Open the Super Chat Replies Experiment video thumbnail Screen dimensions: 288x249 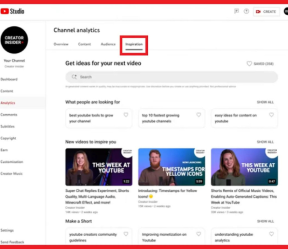(x=99, y=167)
